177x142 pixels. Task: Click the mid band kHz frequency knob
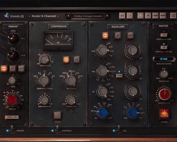pos(103,71)
